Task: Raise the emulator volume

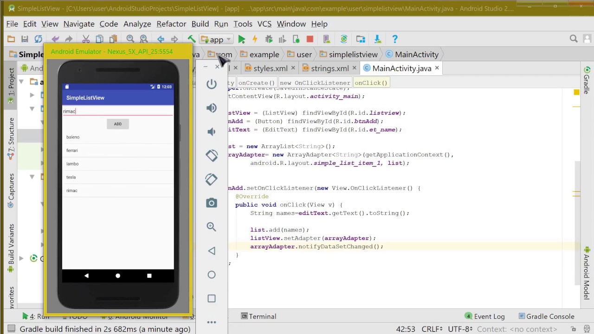Action: tap(212, 108)
